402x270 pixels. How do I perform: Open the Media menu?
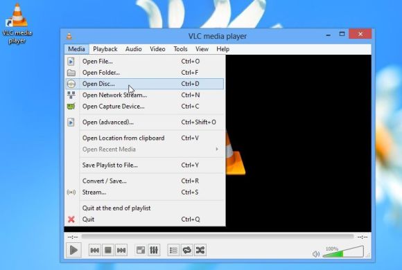tap(76, 49)
